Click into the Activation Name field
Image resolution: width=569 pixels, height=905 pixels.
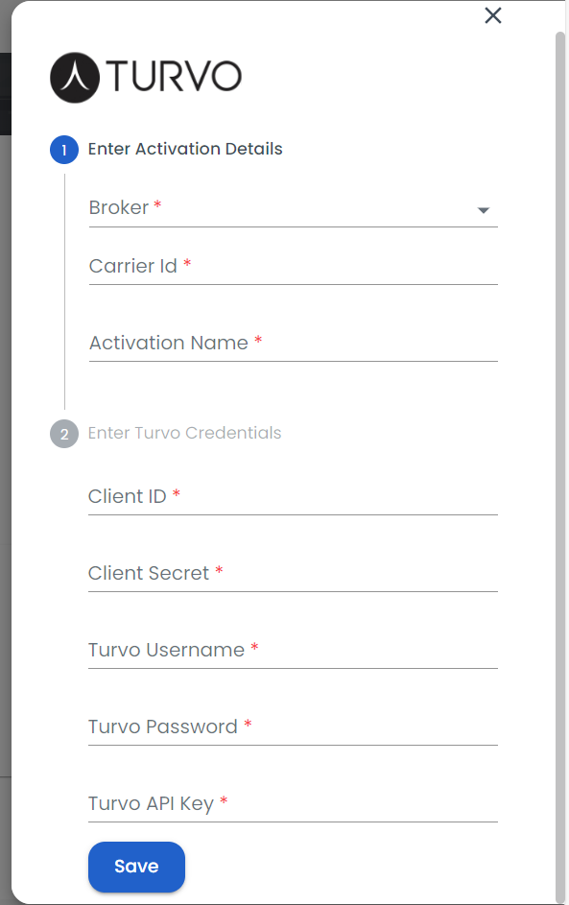pyautogui.click(x=294, y=344)
